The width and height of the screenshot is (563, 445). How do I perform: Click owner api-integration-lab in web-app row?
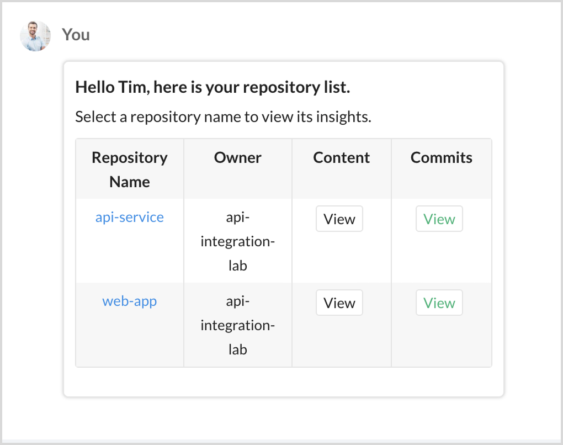(x=237, y=326)
